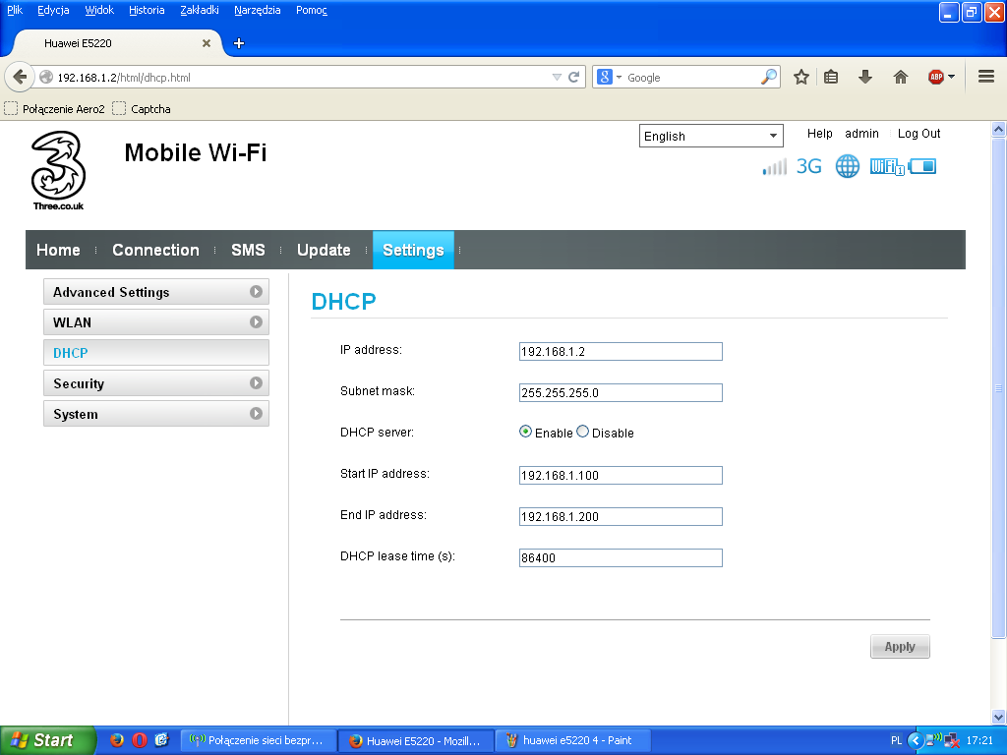Select Disable DHCP server radio button

click(x=583, y=432)
